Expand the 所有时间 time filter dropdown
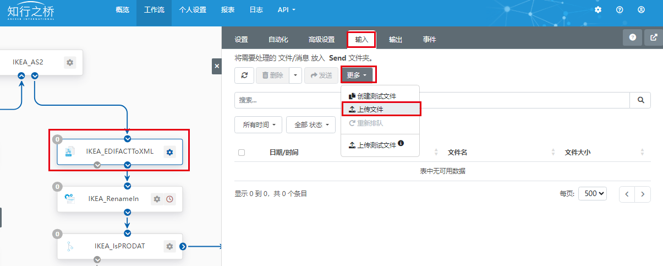Image resolution: width=663 pixels, height=266 pixels. point(259,125)
